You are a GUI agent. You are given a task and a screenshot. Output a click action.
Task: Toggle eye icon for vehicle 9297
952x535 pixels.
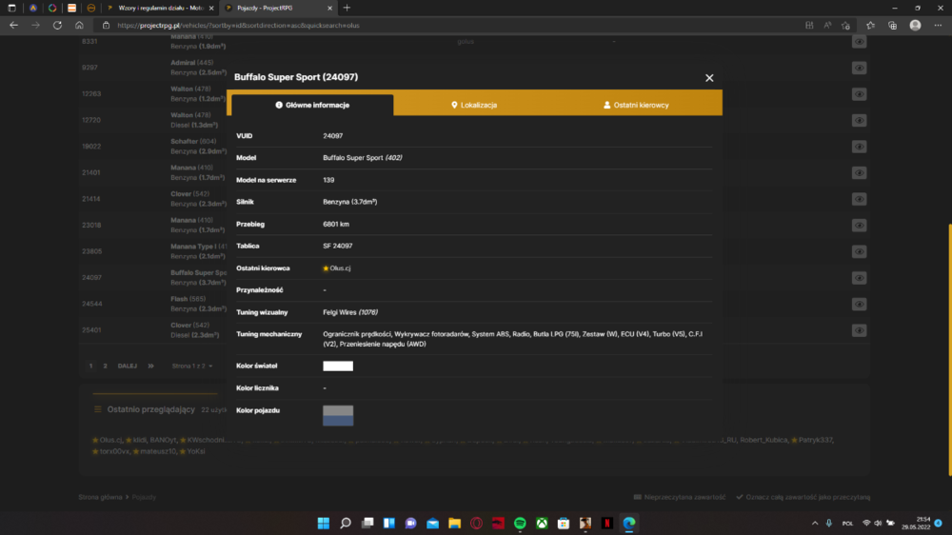coord(859,68)
